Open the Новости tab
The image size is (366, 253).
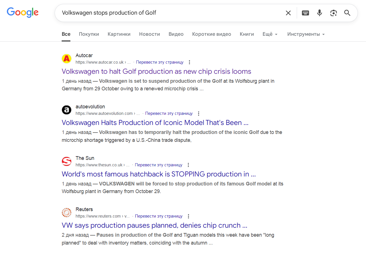[149, 34]
